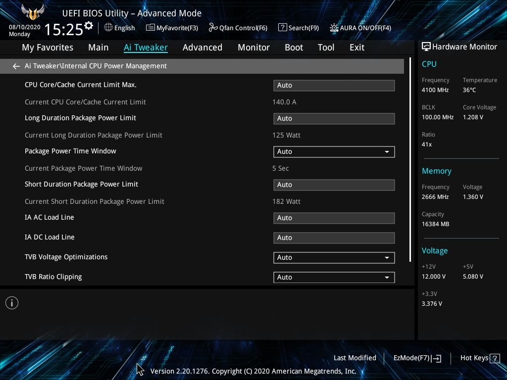Open time settings gear icon
Viewport: 507px width, 380px height.
pos(89,26)
